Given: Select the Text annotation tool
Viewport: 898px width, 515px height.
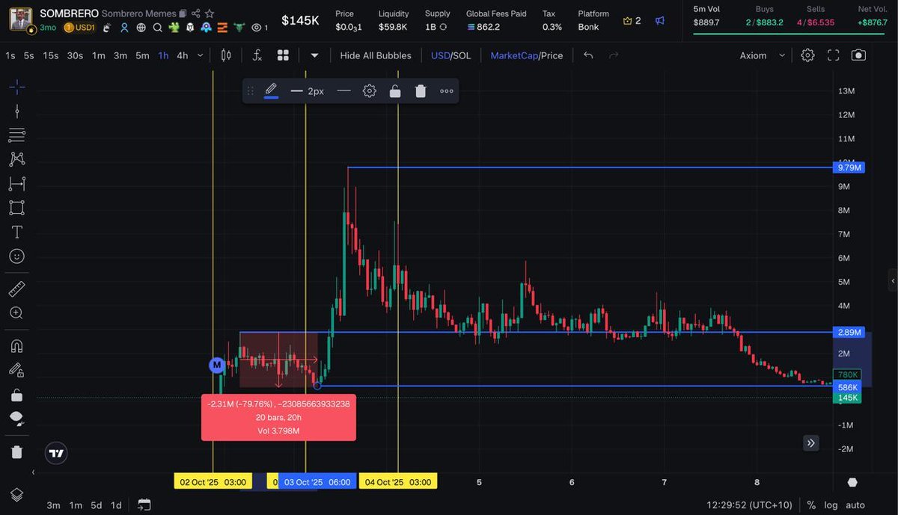Looking at the screenshot, I should pos(16,232).
